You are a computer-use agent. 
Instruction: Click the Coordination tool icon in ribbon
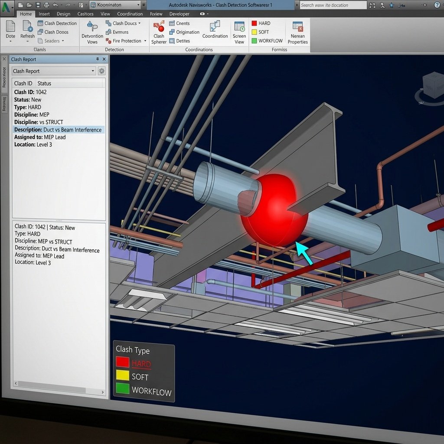pos(215,26)
